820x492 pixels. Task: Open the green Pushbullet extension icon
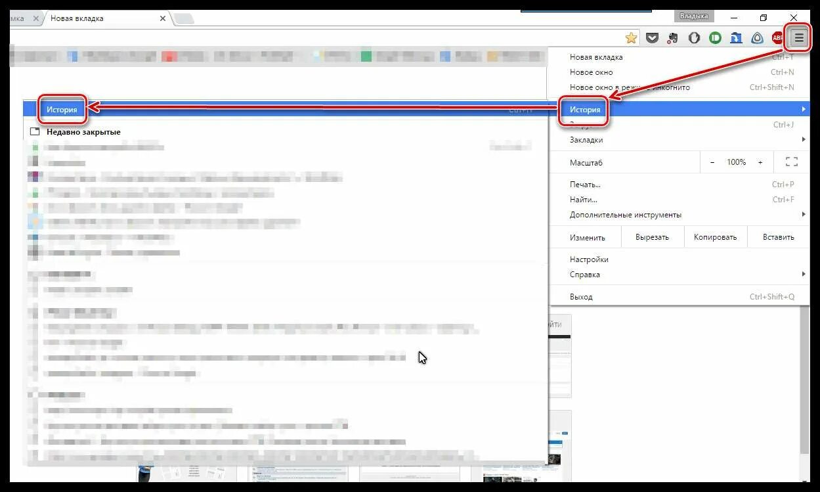pos(715,38)
